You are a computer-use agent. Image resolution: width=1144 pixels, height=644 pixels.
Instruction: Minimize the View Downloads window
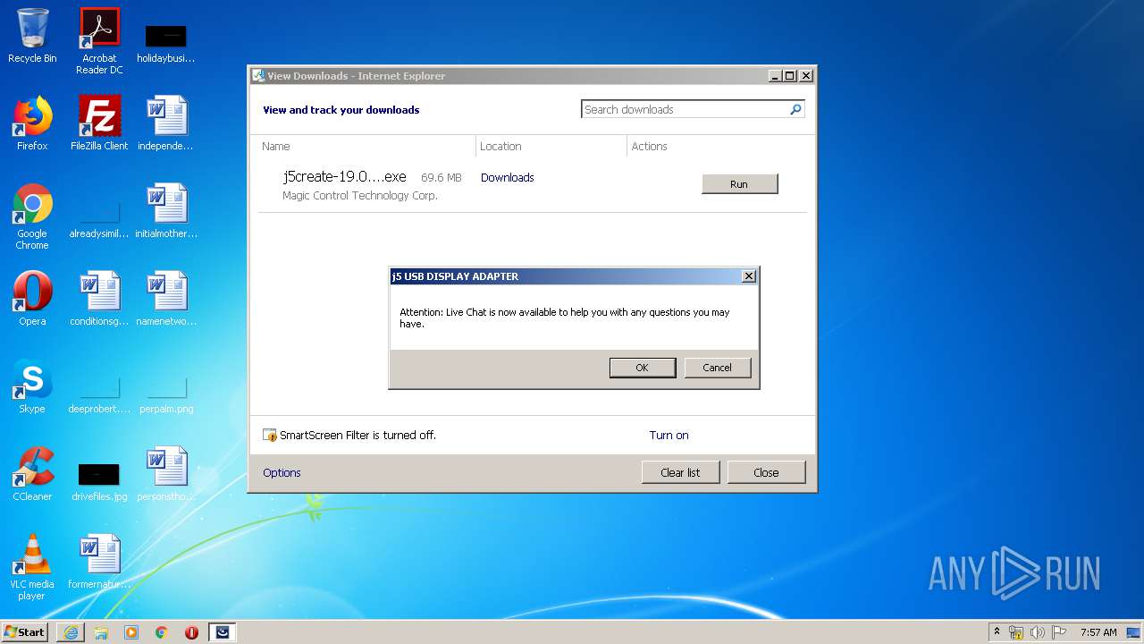click(x=775, y=76)
